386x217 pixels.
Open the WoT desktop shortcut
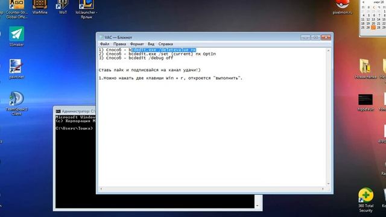tap(63, 7)
